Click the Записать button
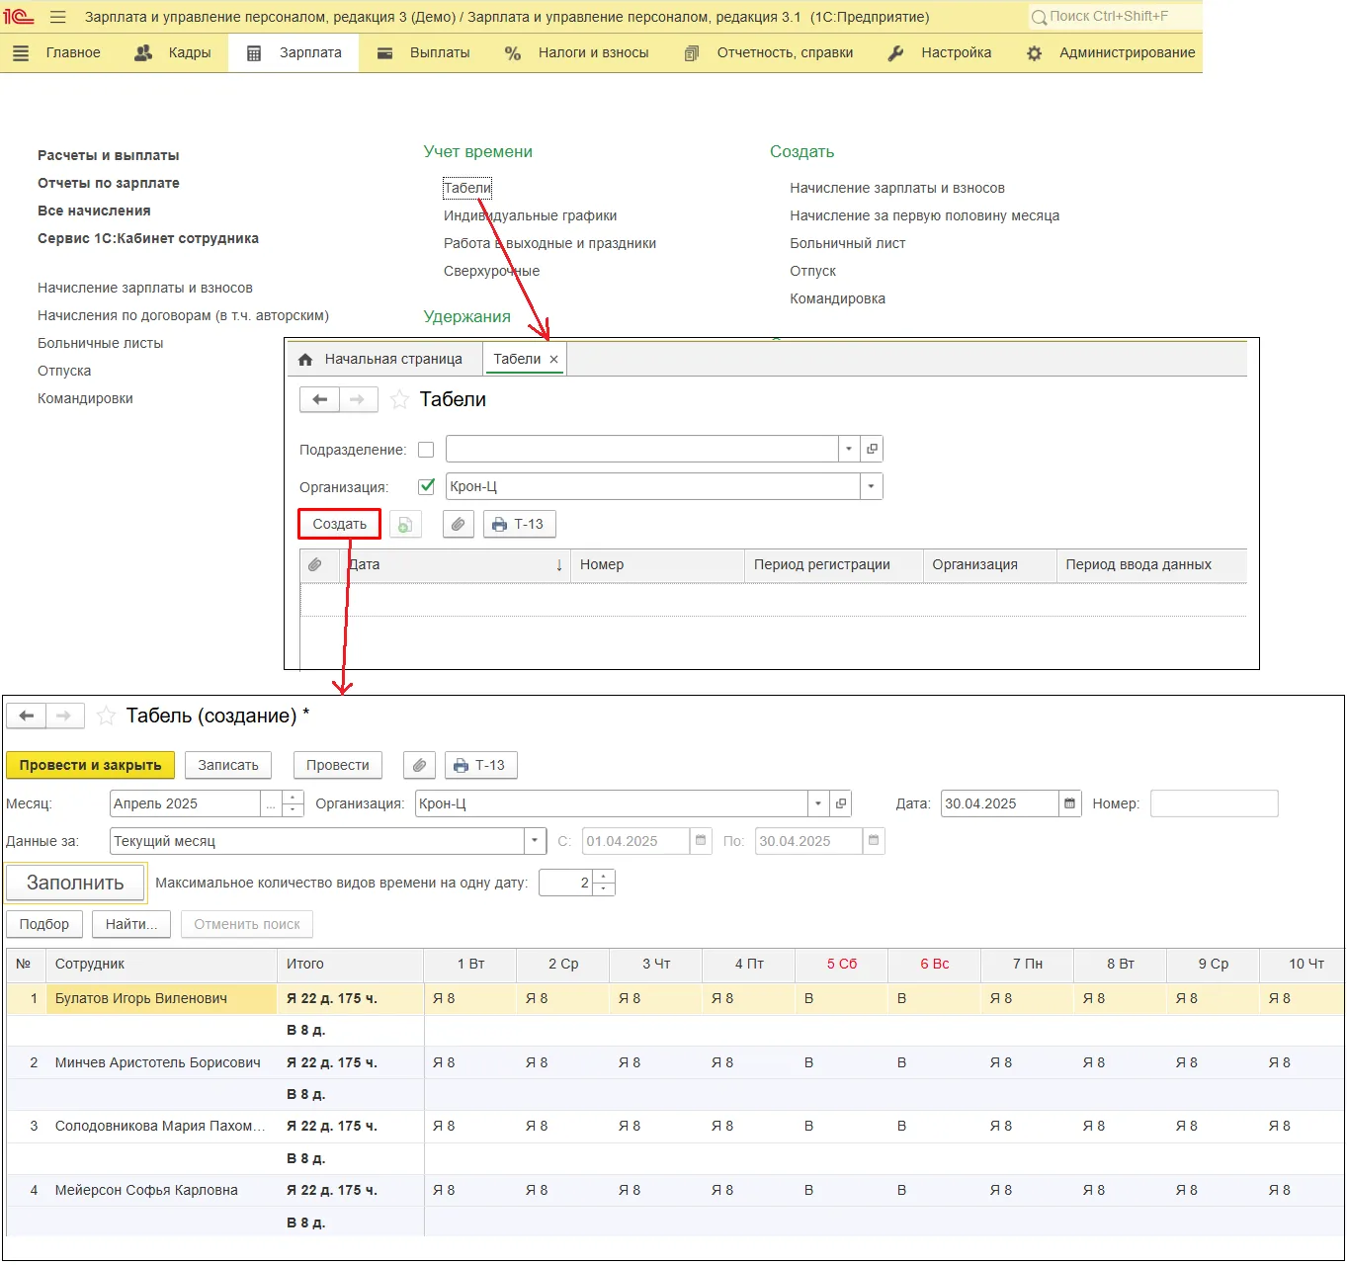Viewport: 1347px width, 1265px height. click(228, 765)
